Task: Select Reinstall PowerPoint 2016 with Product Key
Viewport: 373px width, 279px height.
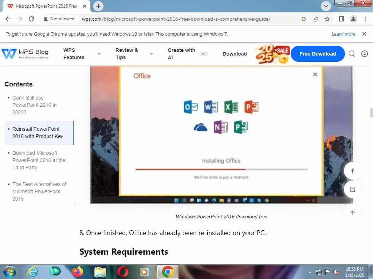Action: pos(38,133)
